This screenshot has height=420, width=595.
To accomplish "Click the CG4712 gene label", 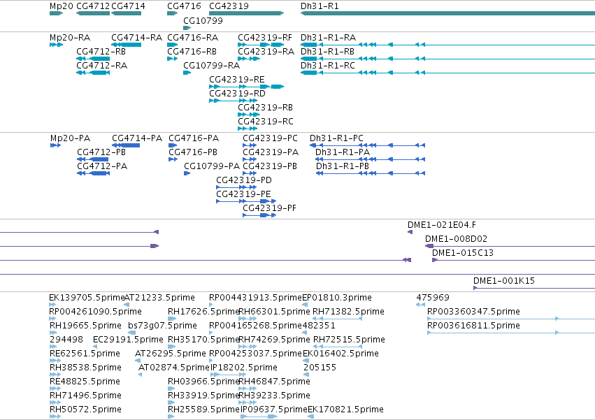I will [x=93, y=6].
